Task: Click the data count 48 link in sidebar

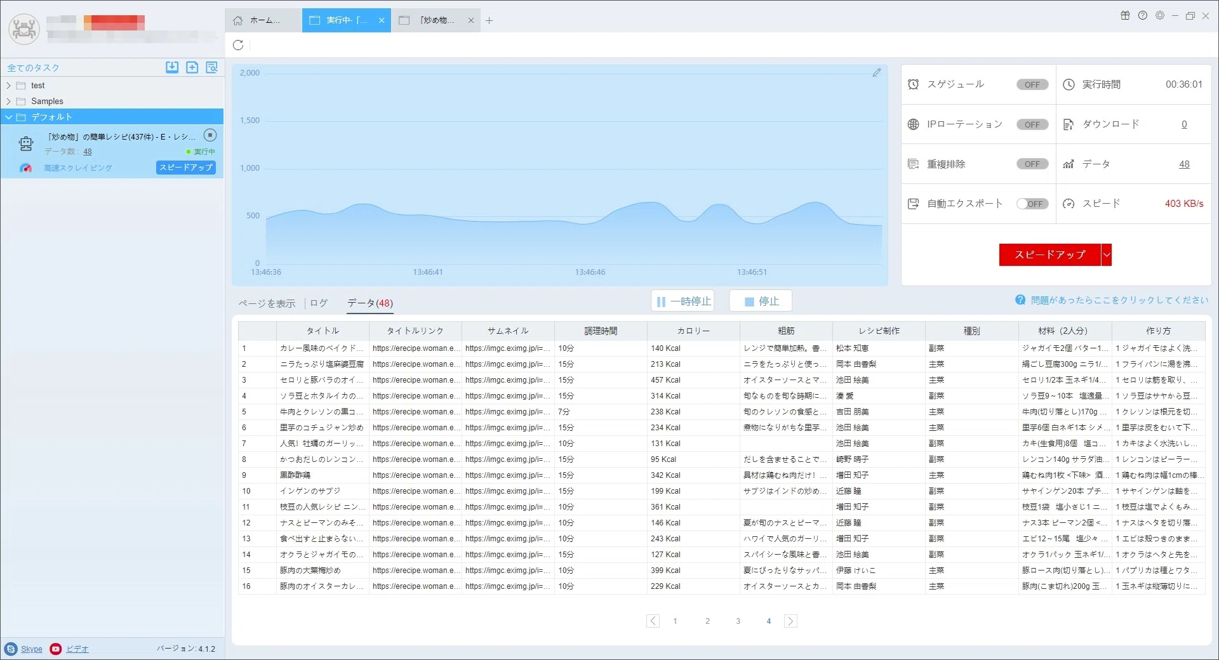Action: point(88,152)
